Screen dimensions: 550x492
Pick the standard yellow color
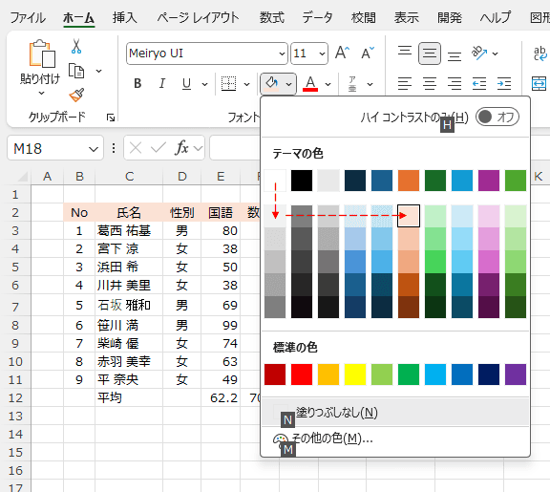(x=355, y=374)
